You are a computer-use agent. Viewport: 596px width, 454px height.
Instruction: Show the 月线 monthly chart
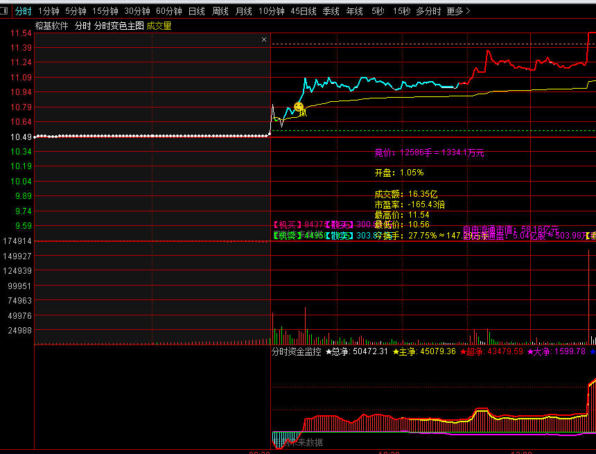coord(244,11)
